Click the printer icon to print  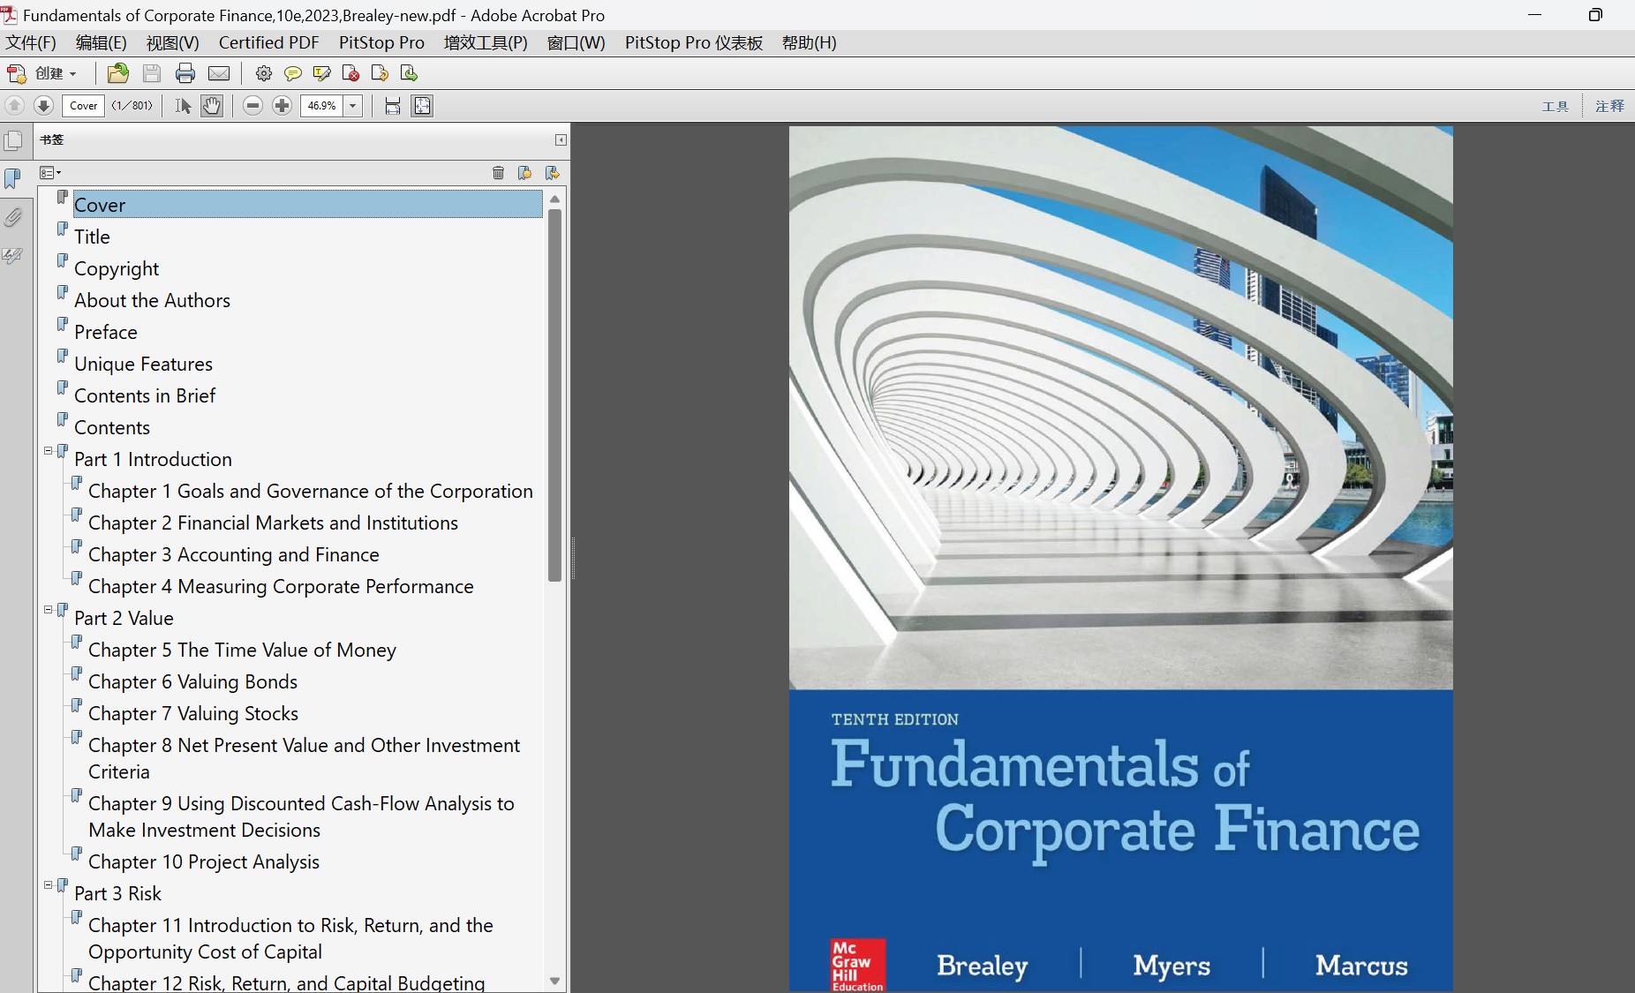click(185, 73)
